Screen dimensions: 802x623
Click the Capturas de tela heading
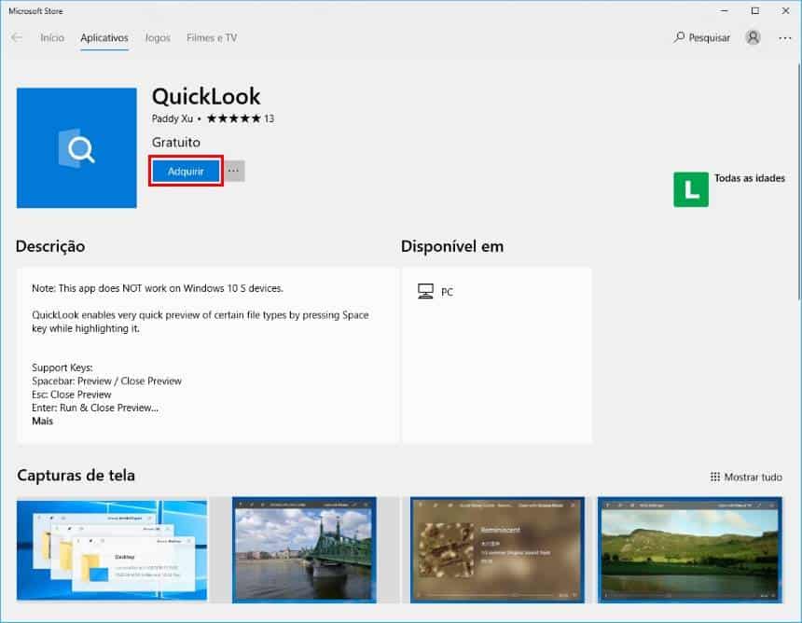[76, 476]
